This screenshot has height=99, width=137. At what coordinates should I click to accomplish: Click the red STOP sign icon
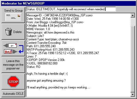pos(13,82)
